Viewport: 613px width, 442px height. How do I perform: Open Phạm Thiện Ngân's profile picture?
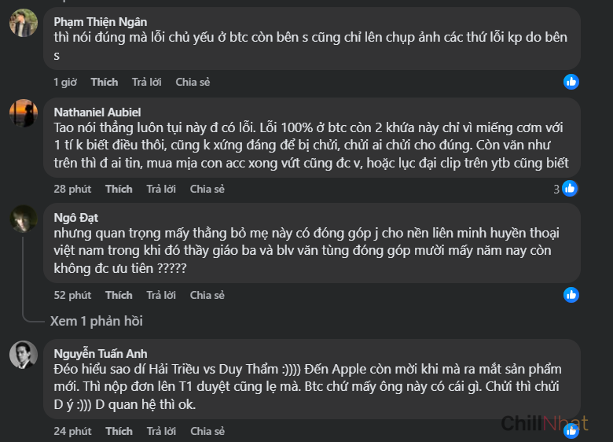[x=24, y=23]
